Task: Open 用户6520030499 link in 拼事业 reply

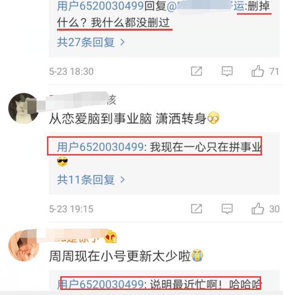Action: [x=100, y=147]
